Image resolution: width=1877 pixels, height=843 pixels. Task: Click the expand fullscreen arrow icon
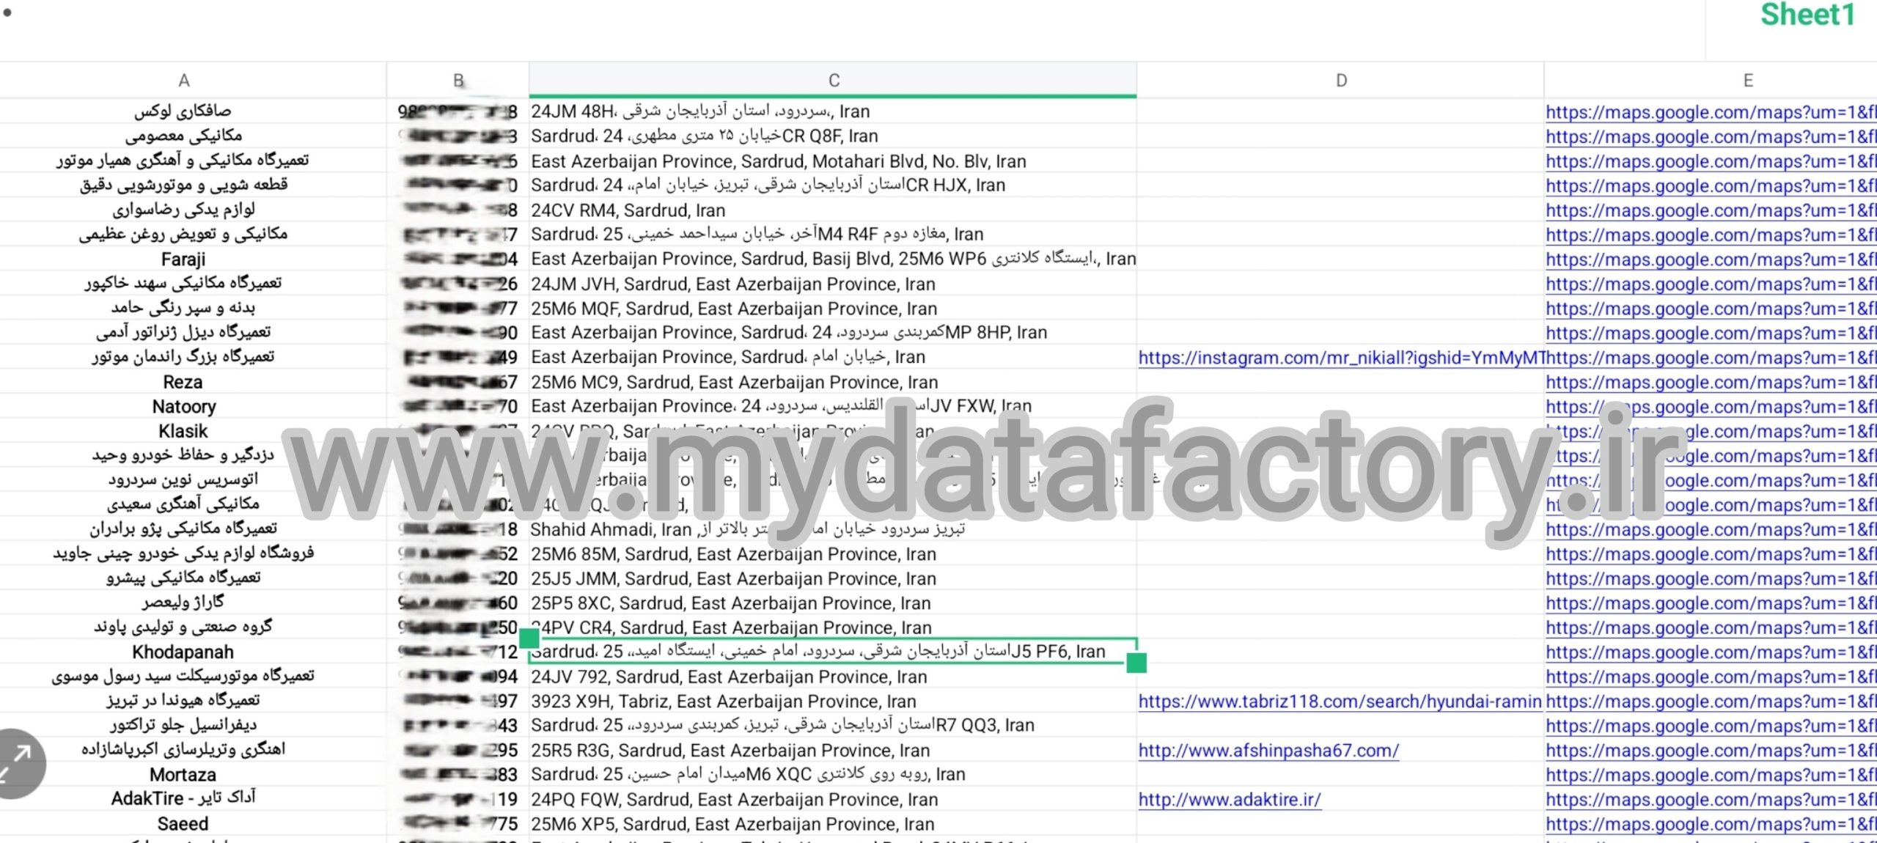(16, 762)
